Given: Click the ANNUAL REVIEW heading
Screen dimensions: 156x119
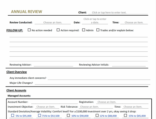Looking at the screenshot, I should [27, 12].
